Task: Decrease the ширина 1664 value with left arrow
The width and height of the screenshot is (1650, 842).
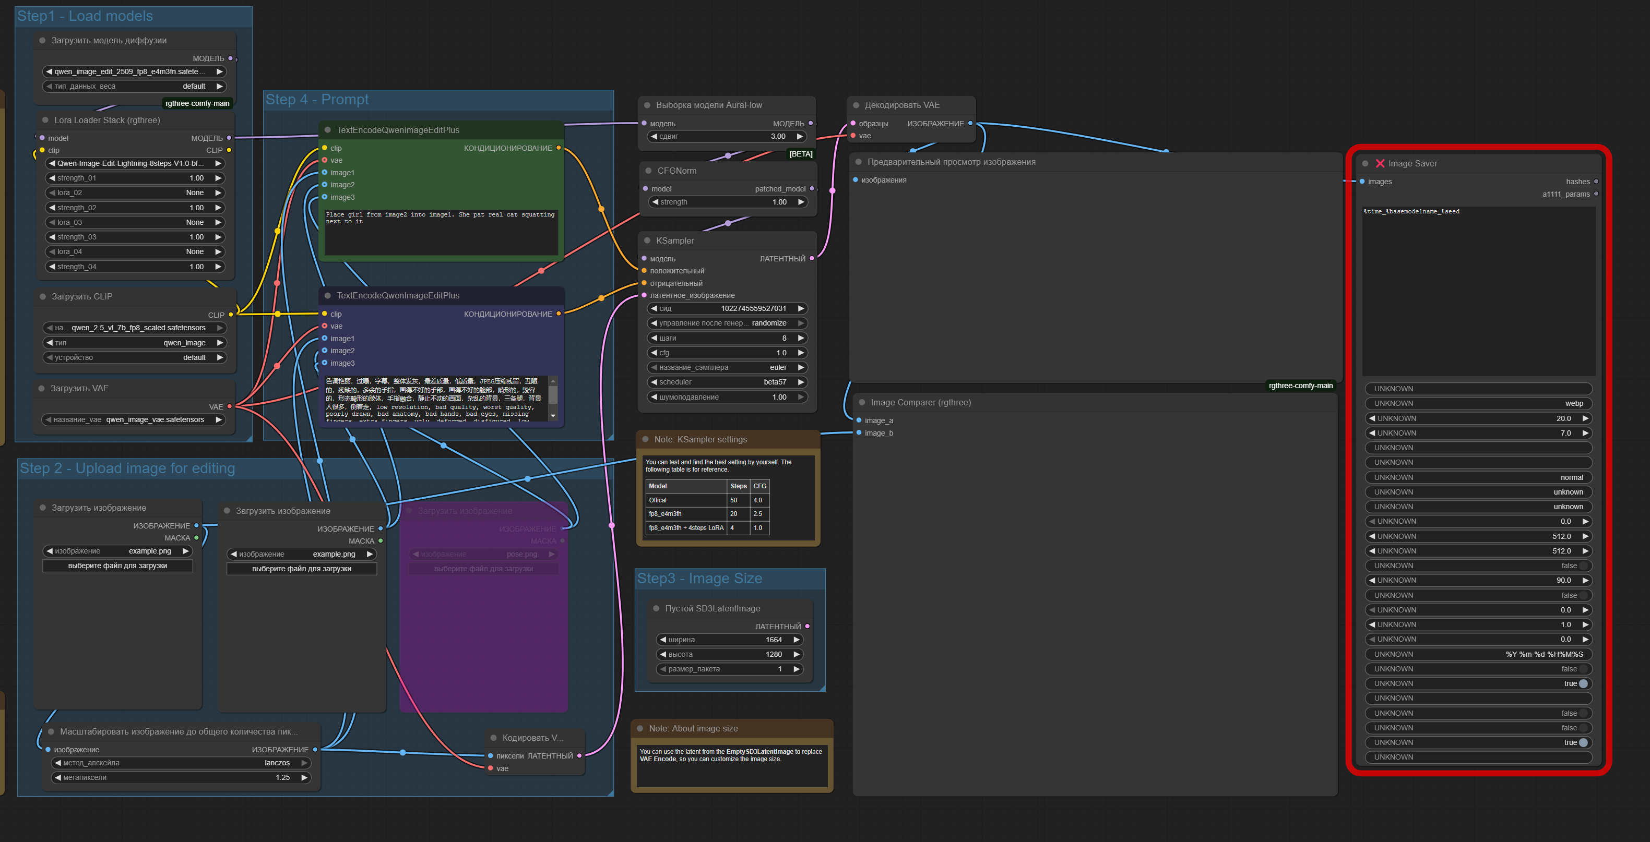Action: click(663, 640)
